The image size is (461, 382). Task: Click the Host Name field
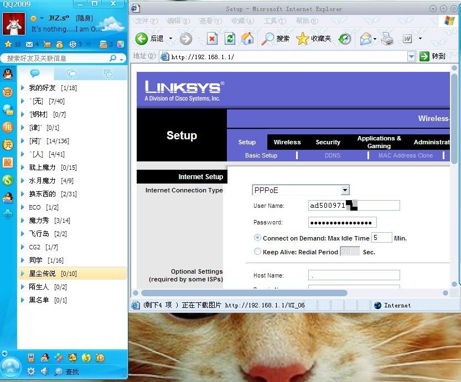point(354,275)
